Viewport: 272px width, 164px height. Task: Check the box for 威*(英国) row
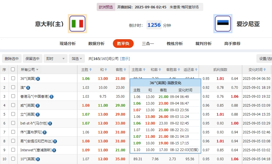click(13, 105)
